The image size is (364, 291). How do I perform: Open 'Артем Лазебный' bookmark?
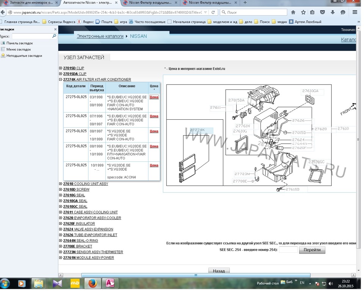[x=305, y=22]
